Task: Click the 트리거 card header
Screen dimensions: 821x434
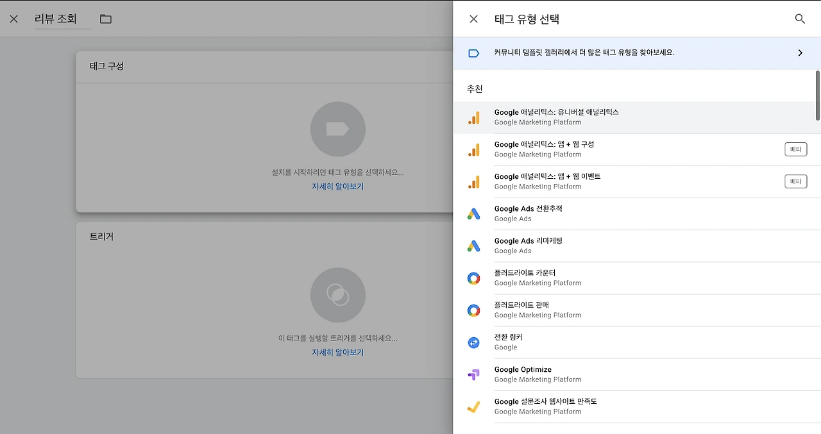Action: (x=101, y=237)
